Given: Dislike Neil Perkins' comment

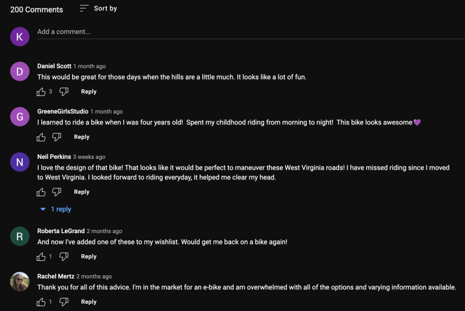Looking at the screenshot, I should [57, 192].
